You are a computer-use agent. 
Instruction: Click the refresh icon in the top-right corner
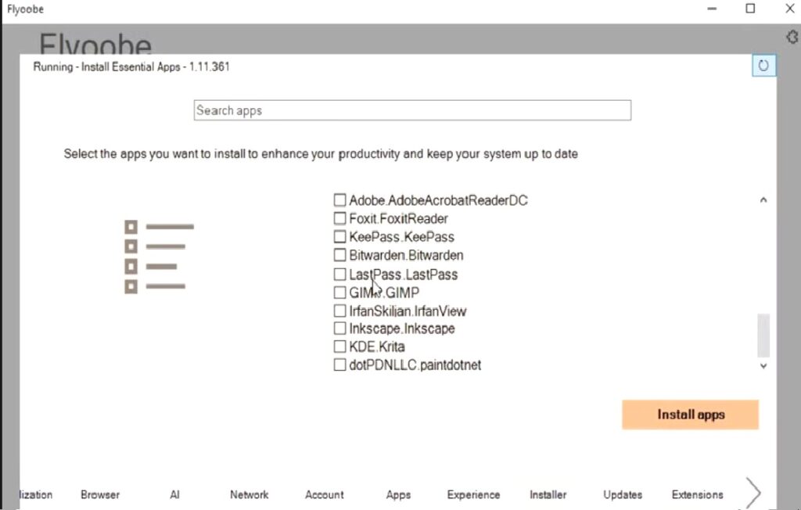[763, 66]
